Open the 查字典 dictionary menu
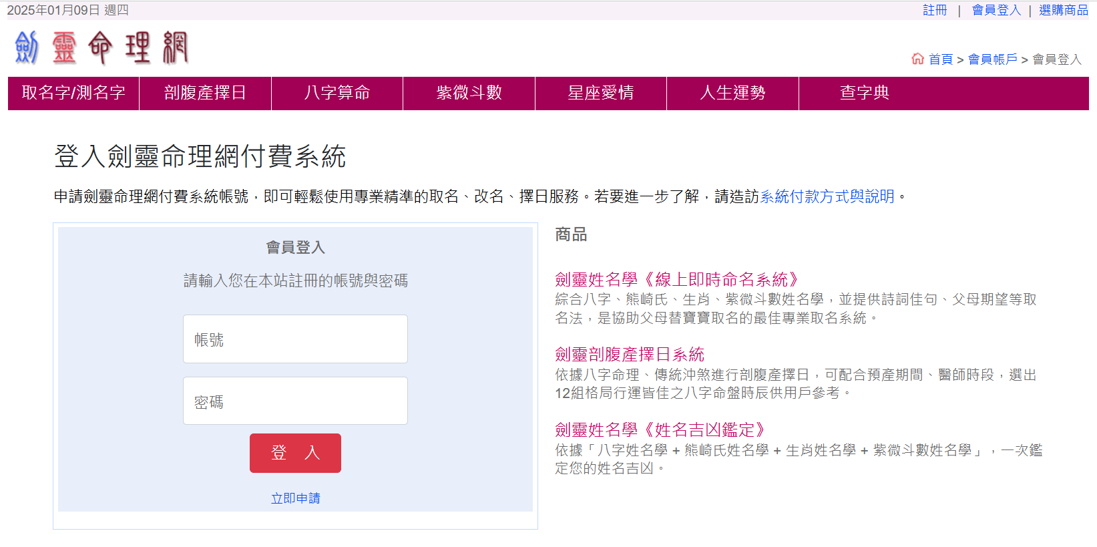Image resolution: width=1097 pixels, height=547 pixels. (864, 93)
